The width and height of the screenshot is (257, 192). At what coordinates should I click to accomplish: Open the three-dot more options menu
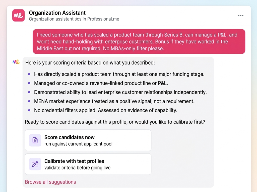[x=240, y=15]
